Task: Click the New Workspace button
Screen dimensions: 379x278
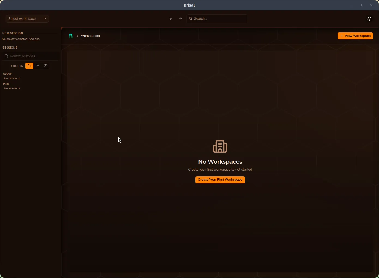Action: pos(355,36)
